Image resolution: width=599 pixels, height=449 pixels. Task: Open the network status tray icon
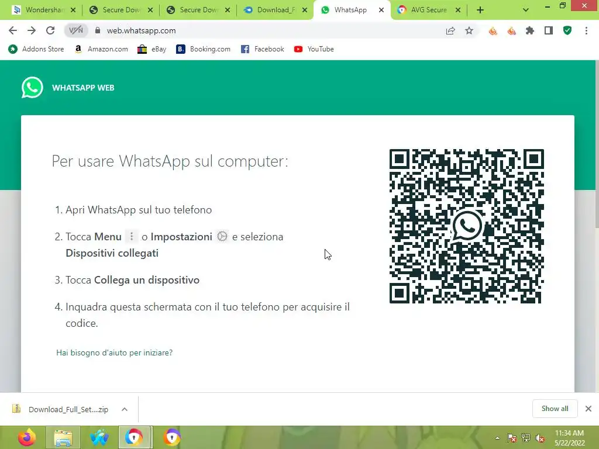(x=526, y=438)
